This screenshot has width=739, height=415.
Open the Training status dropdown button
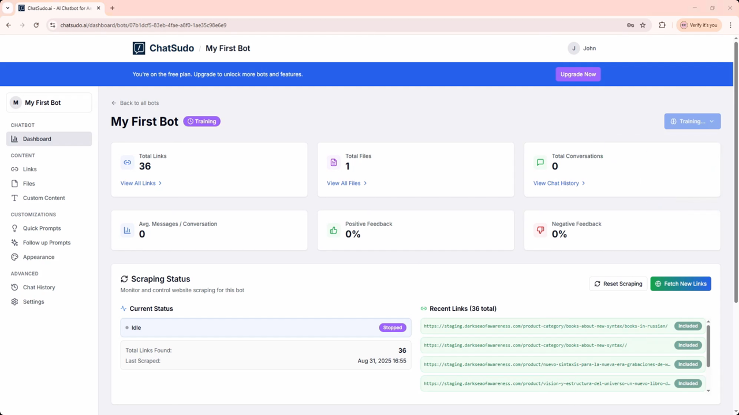pyautogui.click(x=692, y=122)
